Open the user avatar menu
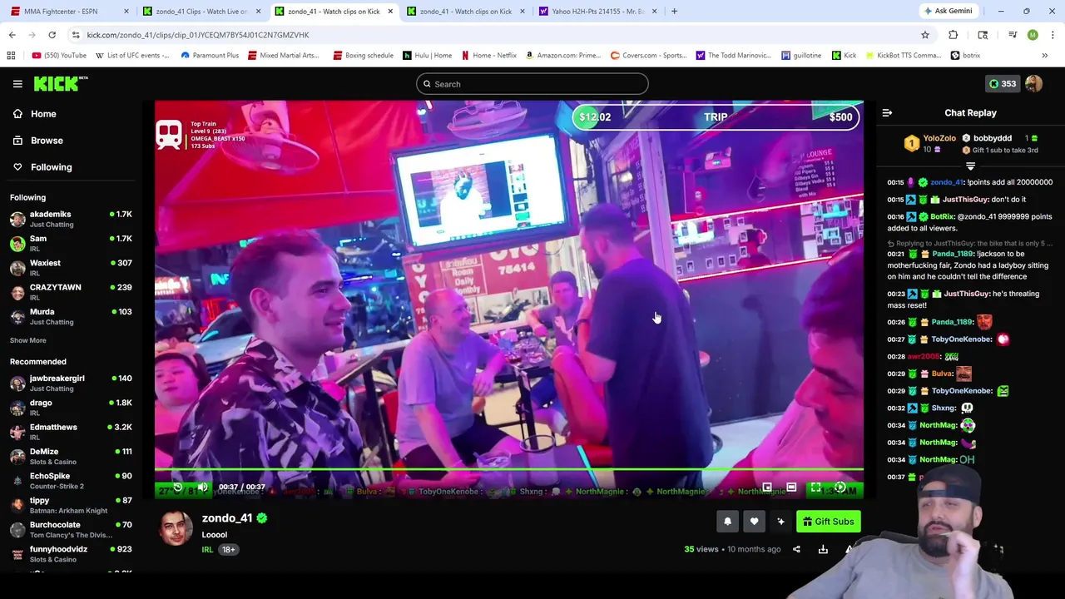 (1033, 83)
